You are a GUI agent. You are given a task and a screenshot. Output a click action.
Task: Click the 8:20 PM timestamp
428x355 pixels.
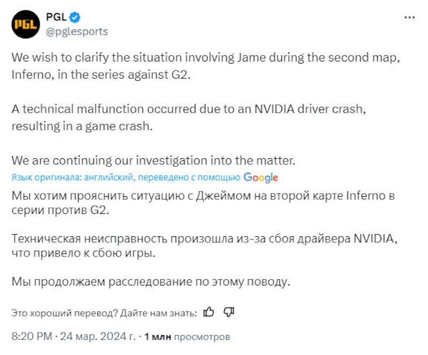[32, 337]
